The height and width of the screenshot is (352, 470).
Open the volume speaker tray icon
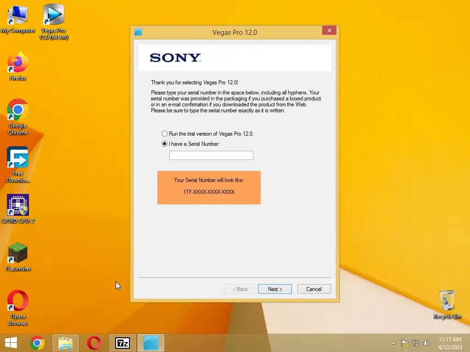426,343
